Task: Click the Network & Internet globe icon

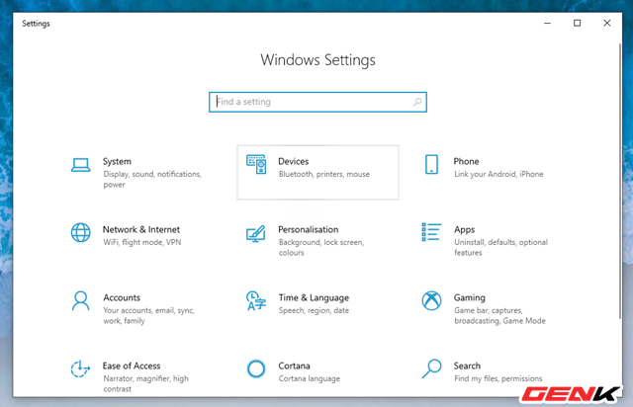Action: click(81, 233)
